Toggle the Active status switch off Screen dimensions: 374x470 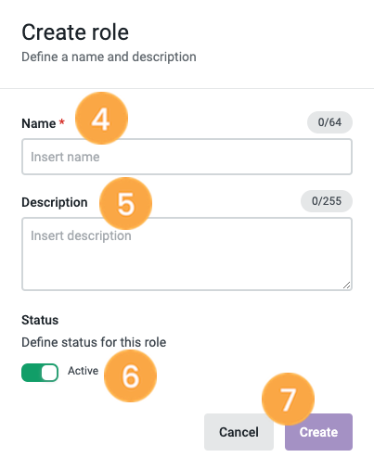point(40,373)
